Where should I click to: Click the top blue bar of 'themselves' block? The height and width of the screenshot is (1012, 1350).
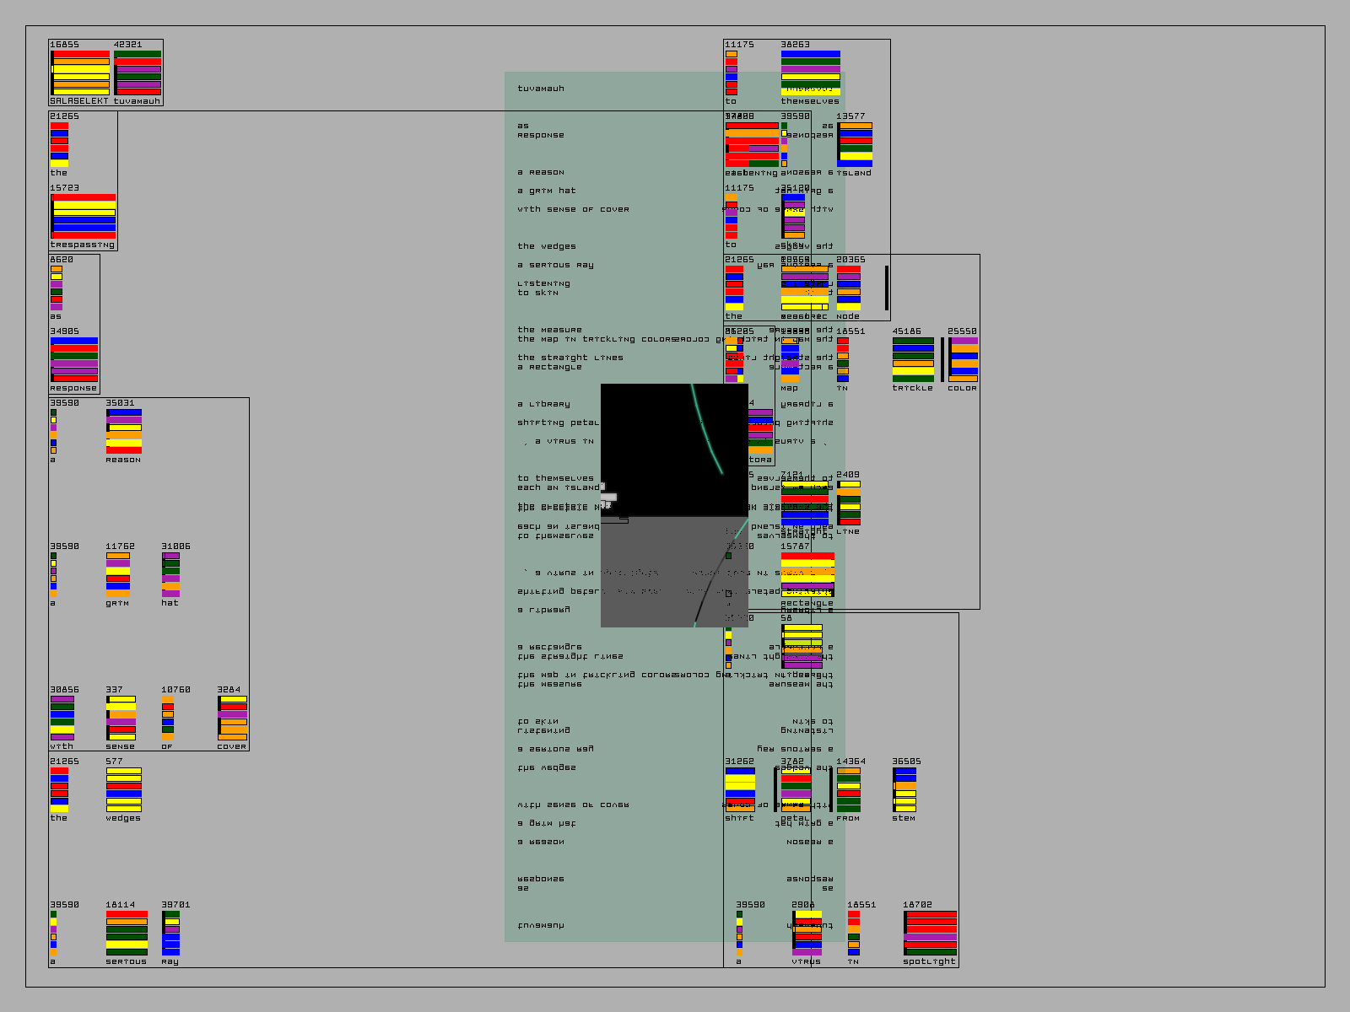(810, 54)
